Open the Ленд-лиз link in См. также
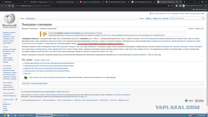208x117 pixels. pos(27,73)
